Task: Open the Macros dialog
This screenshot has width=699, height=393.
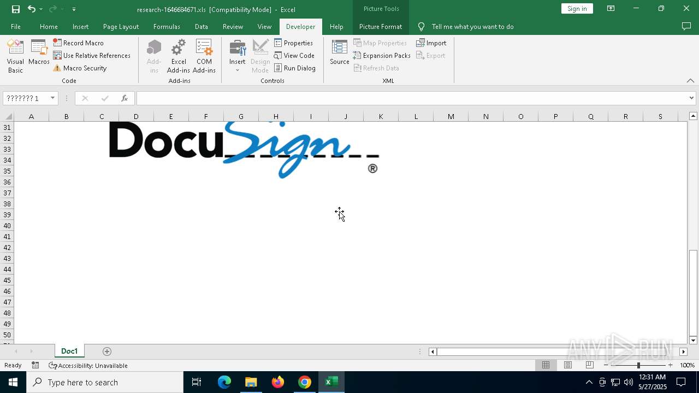Action: [x=39, y=53]
